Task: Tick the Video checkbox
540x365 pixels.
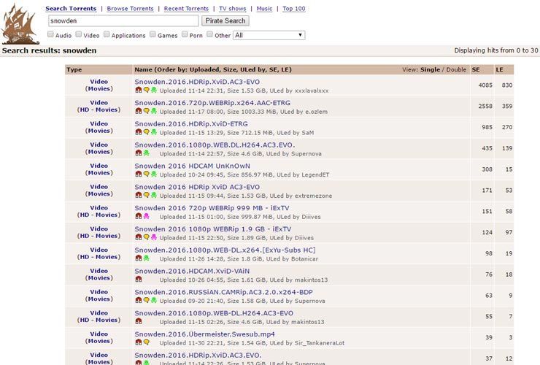Action: [x=79, y=34]
